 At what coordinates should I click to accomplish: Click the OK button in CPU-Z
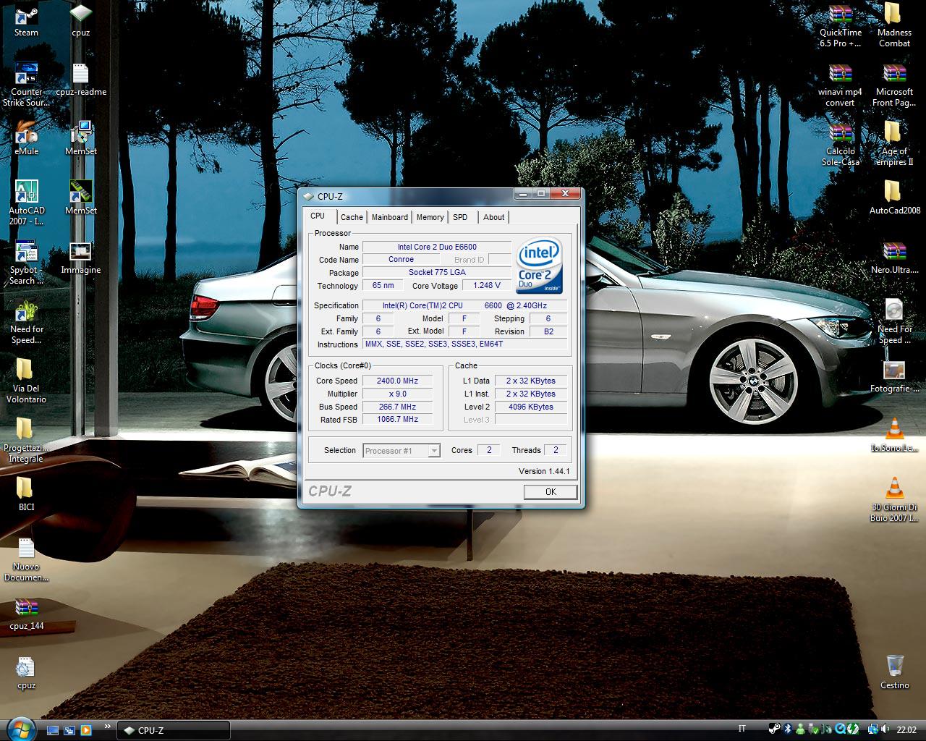tap(551, 492)
